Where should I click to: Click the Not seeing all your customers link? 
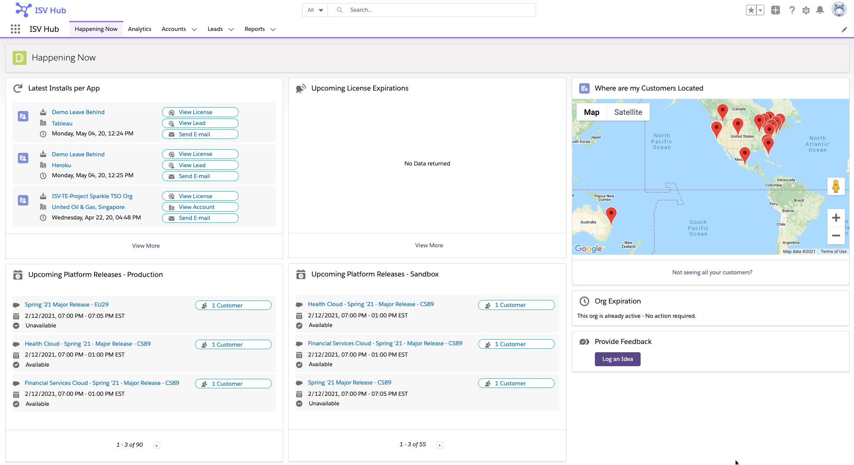point(712,272)
